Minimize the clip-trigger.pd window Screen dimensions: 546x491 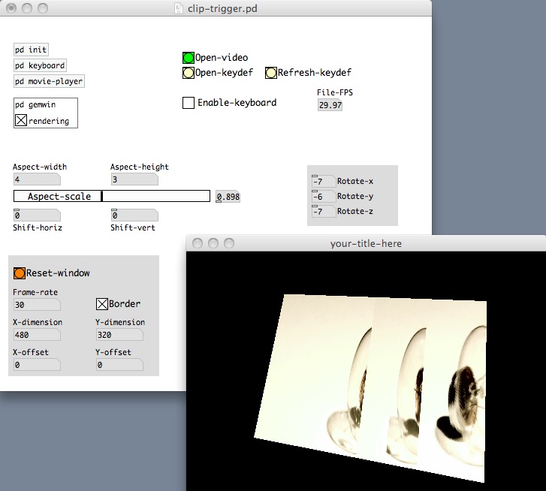(27, 8)
